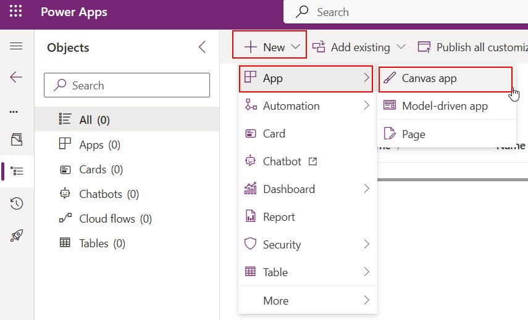Click the Automation flow icon
Image resolution: width=528 pixels, height=320 pixels.
(251, 105)
